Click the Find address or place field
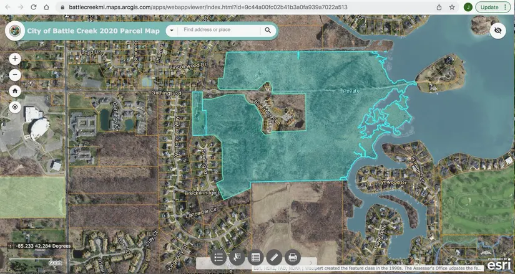Viewport: 515px width, 274px height. coord(218,31)
